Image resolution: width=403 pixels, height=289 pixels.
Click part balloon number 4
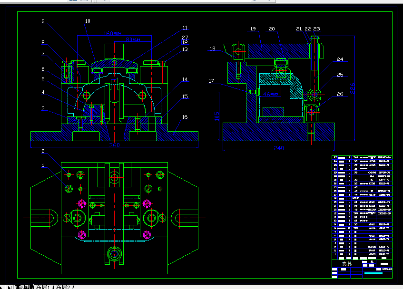pos(43,92)
